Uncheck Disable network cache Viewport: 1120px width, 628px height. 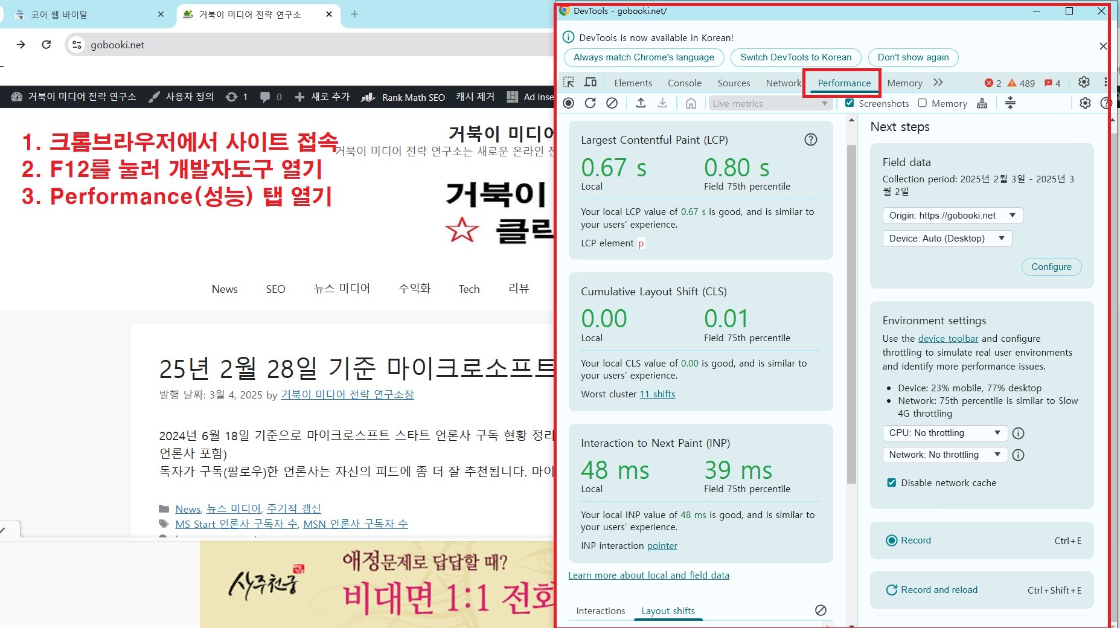tap(891, 482)
